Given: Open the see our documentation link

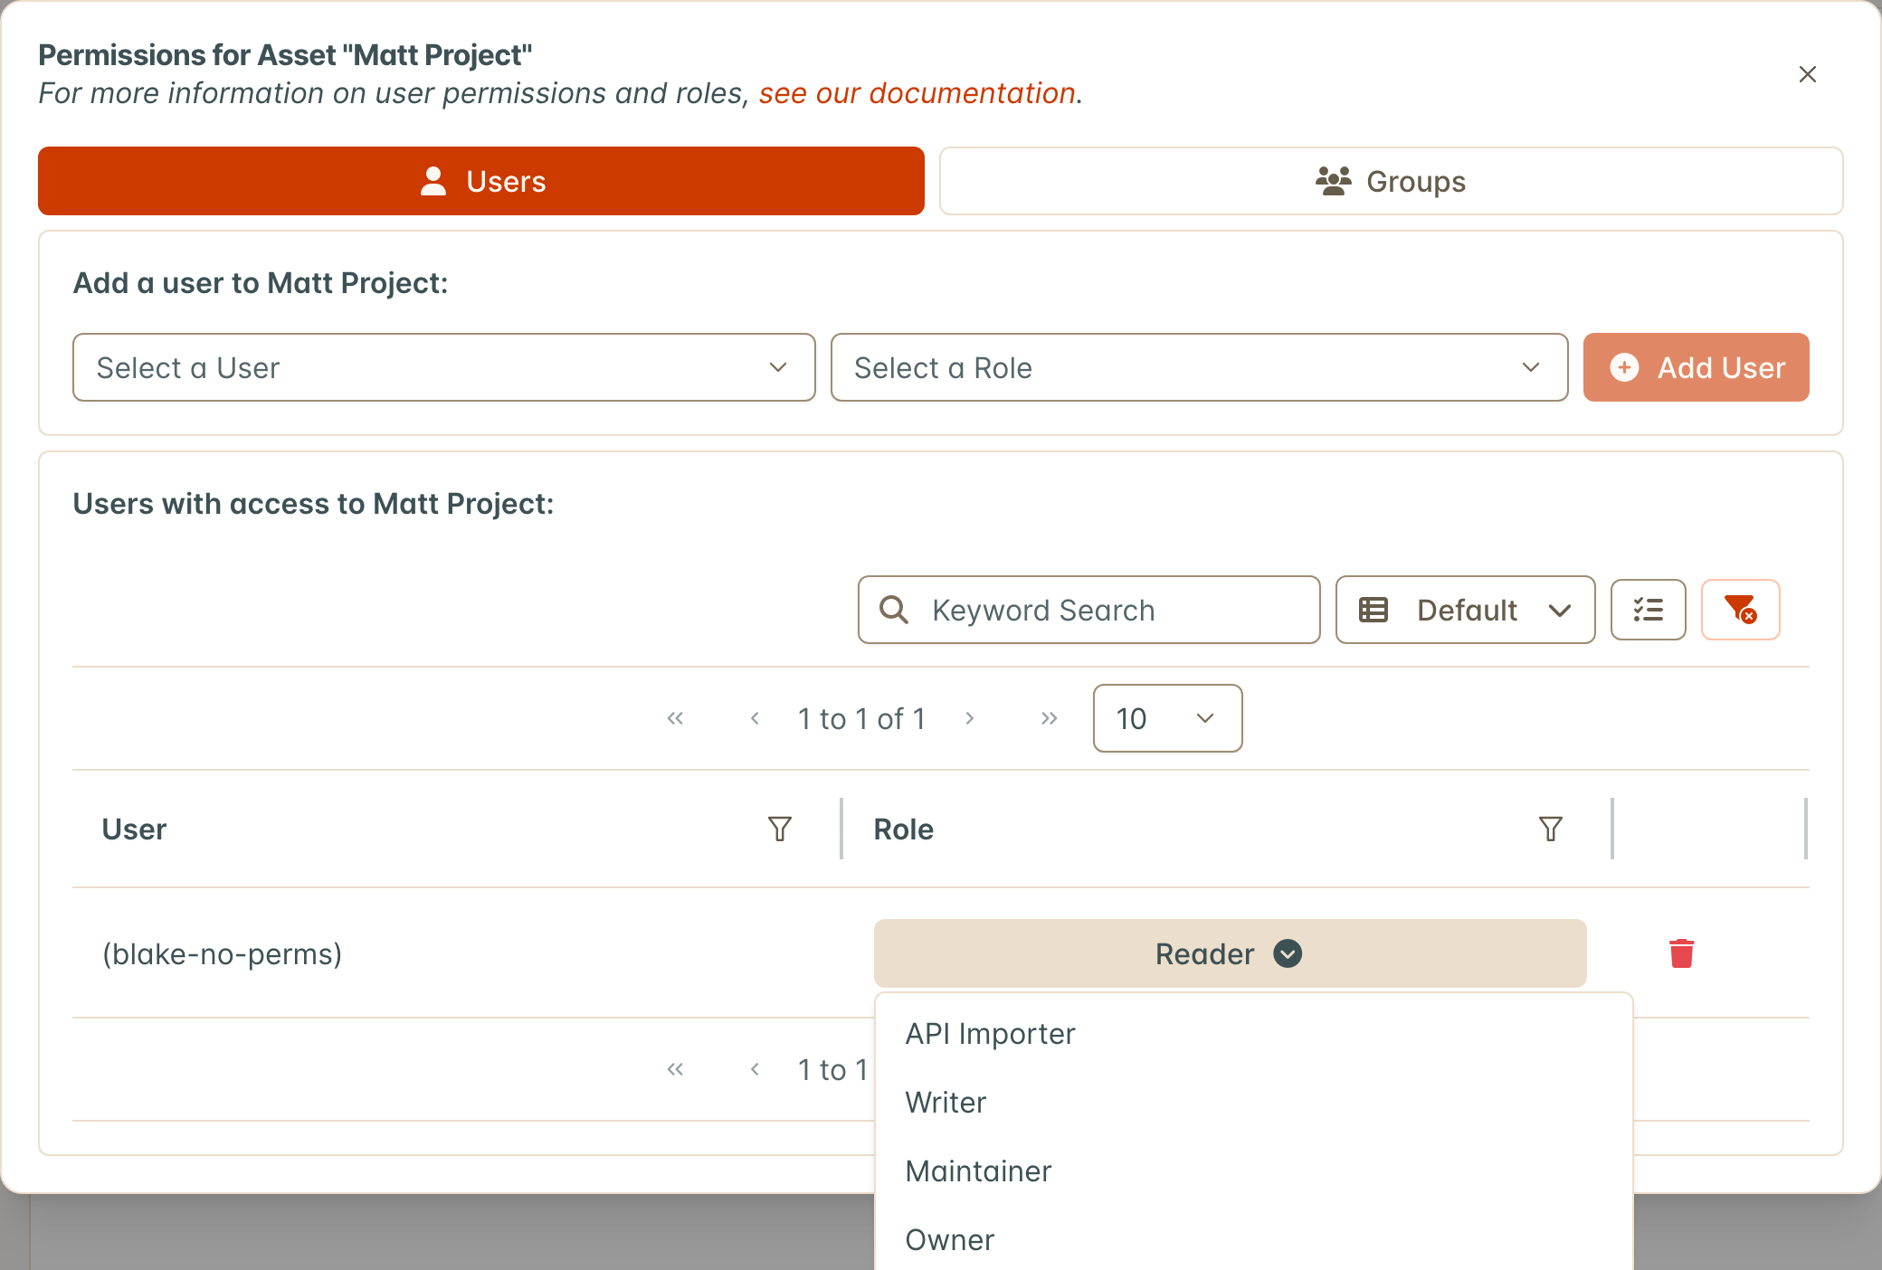Looking at the screenshot, I should 917,93.
